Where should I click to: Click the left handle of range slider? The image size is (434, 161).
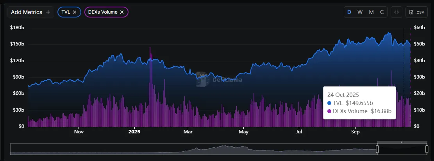coord(377,149)
